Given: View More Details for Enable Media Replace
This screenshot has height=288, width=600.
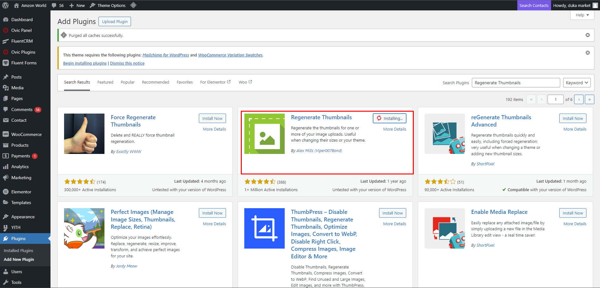Looking at the screenshot, I should click(575, 224).
